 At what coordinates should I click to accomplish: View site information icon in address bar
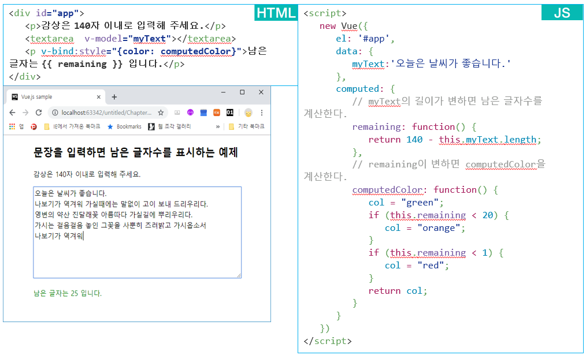55,113
